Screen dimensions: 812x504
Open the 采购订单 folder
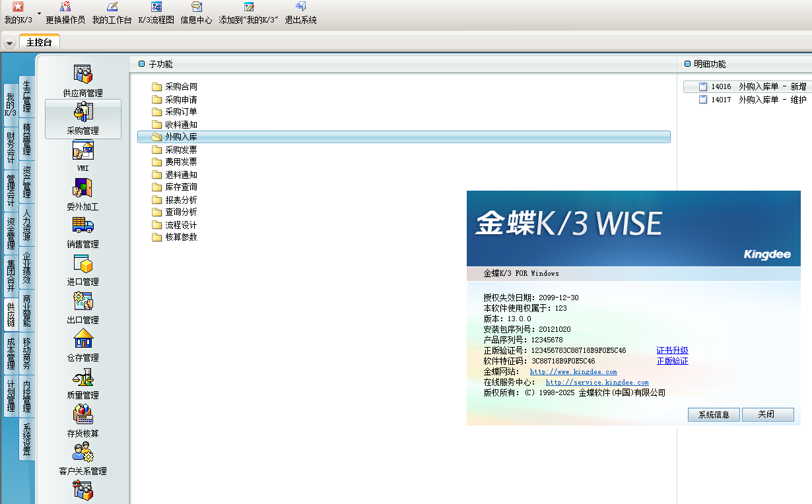point(175,111)
